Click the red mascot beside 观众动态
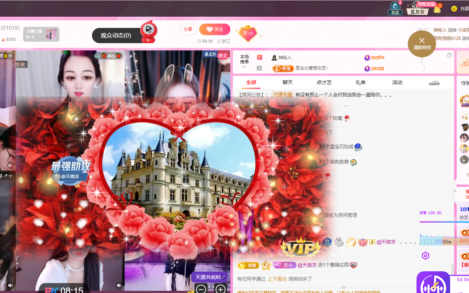 [148, 32]
